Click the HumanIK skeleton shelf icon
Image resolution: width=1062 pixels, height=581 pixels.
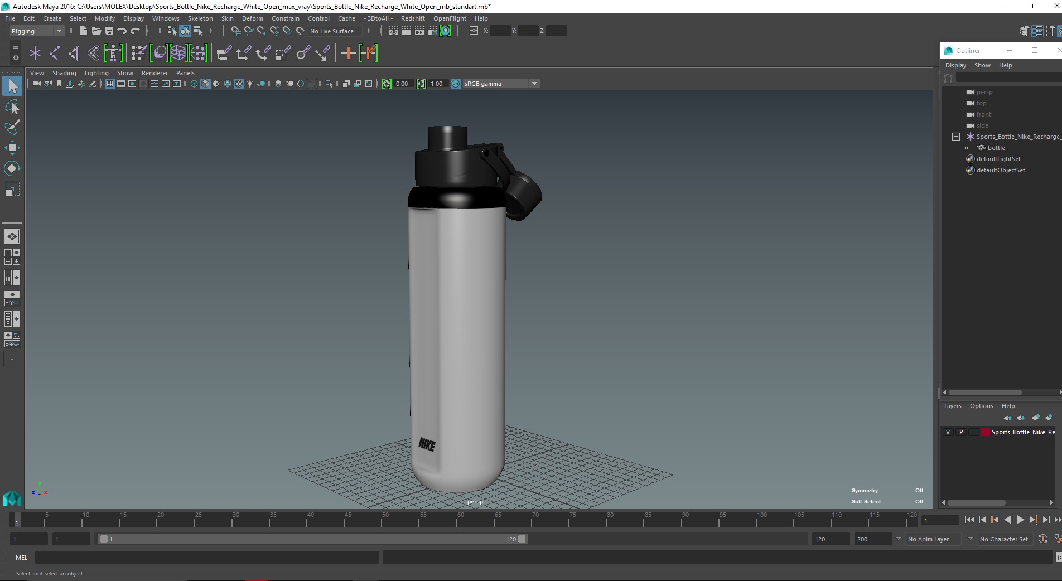pos(113,54)
